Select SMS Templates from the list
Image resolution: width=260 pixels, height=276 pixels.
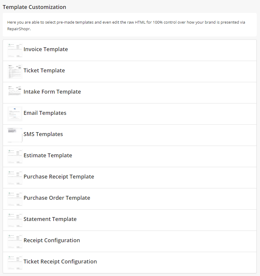click(x=43, y=134)
